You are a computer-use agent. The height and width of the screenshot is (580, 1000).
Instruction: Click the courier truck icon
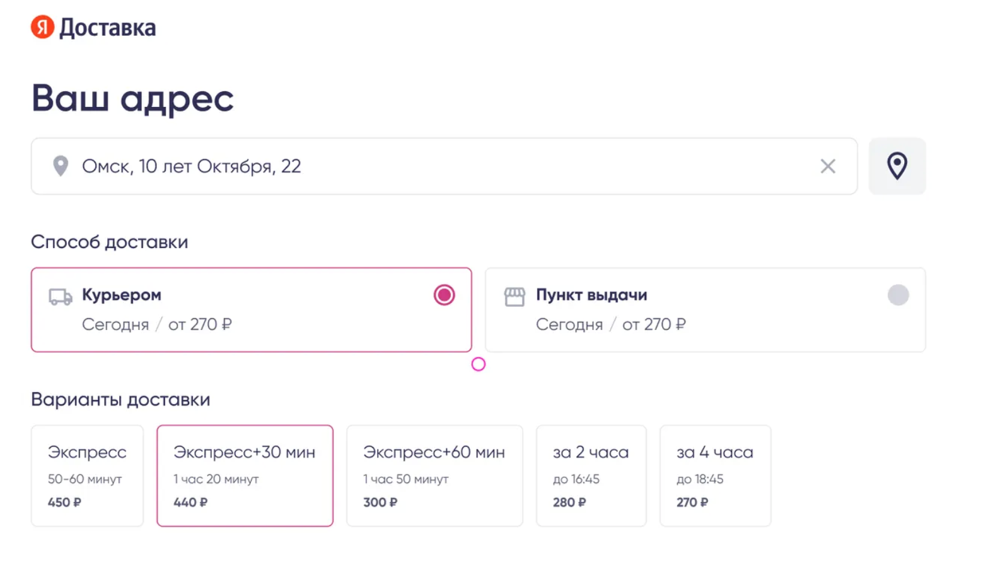61,297
